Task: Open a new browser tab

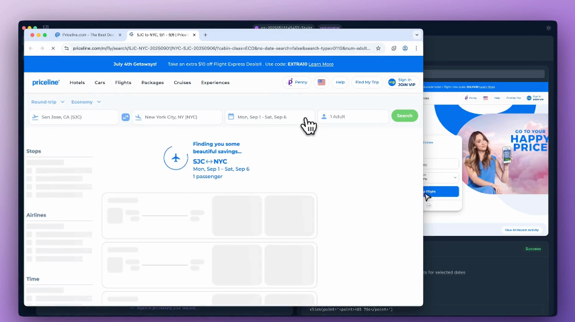Action: tap(205, 35)
